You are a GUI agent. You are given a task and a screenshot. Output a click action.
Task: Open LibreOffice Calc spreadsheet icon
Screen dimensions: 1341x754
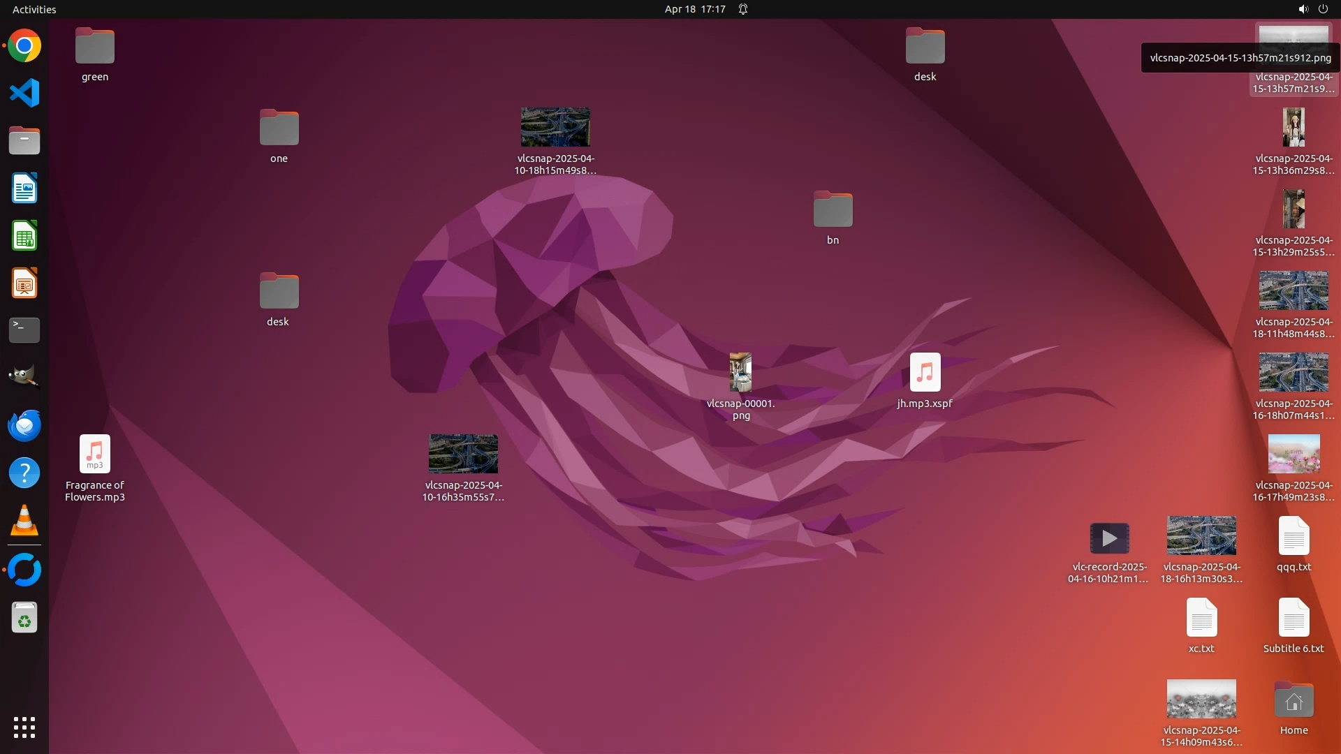click(24, 236)
